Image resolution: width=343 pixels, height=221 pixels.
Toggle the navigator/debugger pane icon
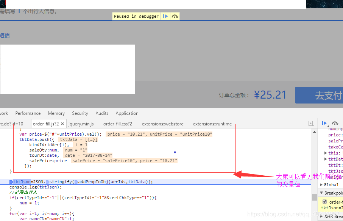click(312, 124)
